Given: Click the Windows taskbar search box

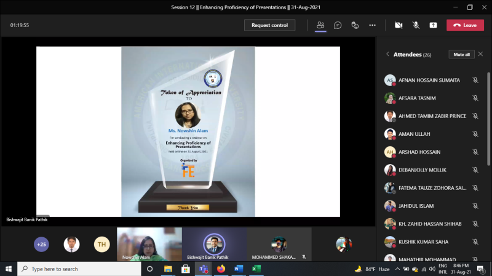Looking at the screenshot, I should pos(80,269).
